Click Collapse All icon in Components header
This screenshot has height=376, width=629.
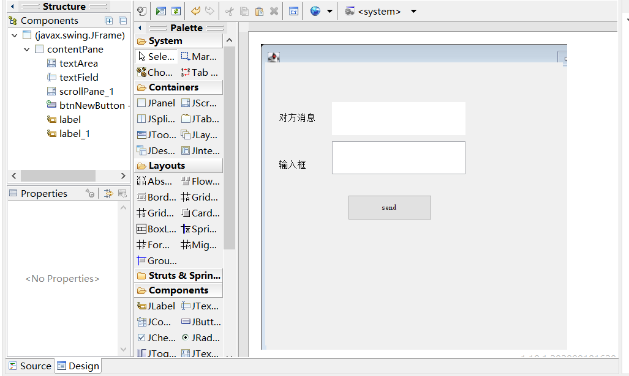(123, 20)
